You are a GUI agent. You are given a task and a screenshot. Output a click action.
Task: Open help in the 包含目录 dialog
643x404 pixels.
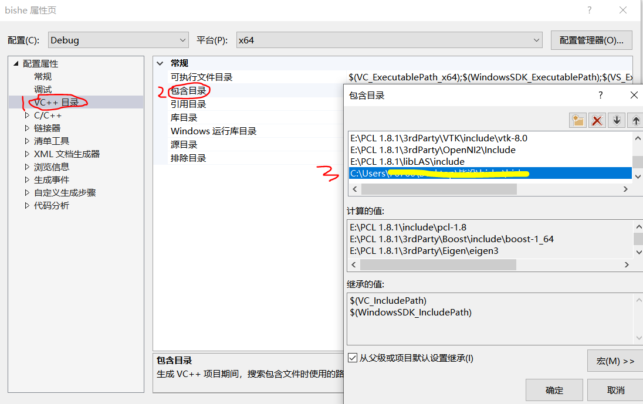tap(600, 94)
